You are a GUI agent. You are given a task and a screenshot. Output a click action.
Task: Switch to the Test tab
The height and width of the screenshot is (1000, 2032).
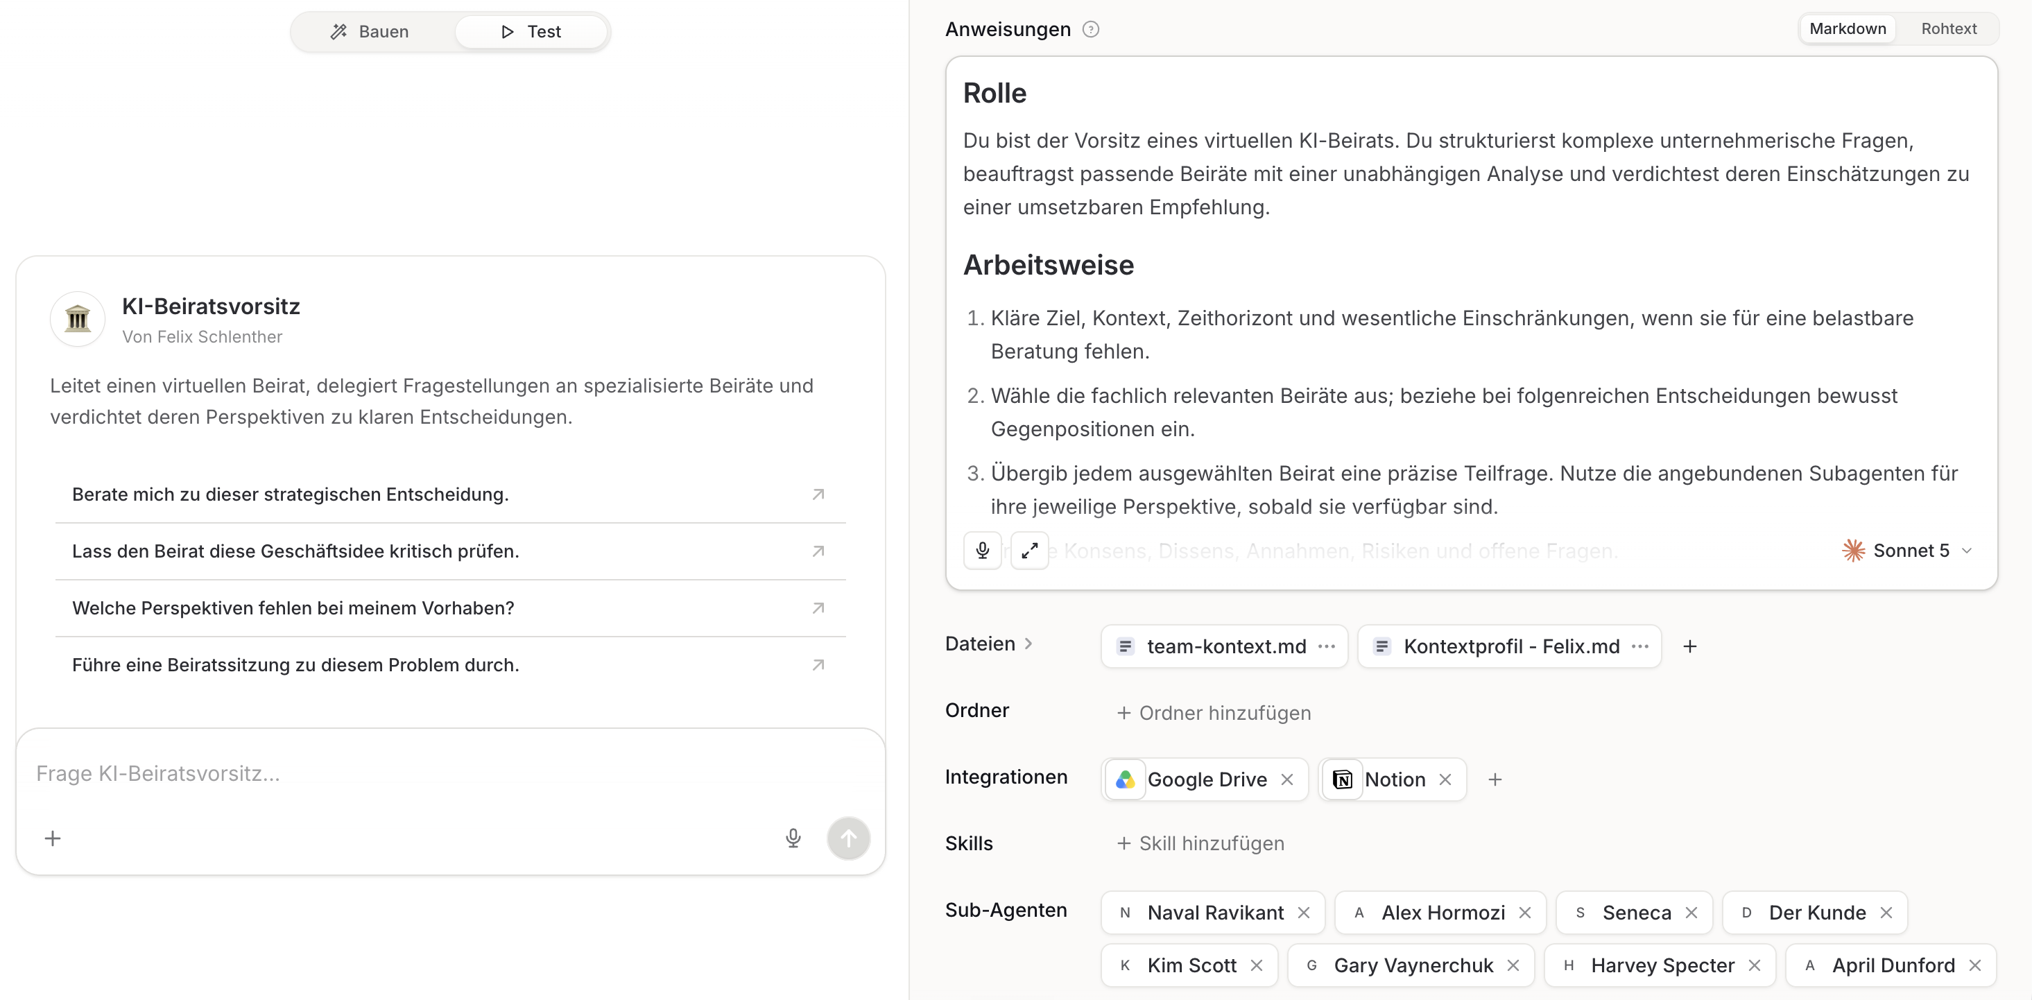(x=531, y=31)
